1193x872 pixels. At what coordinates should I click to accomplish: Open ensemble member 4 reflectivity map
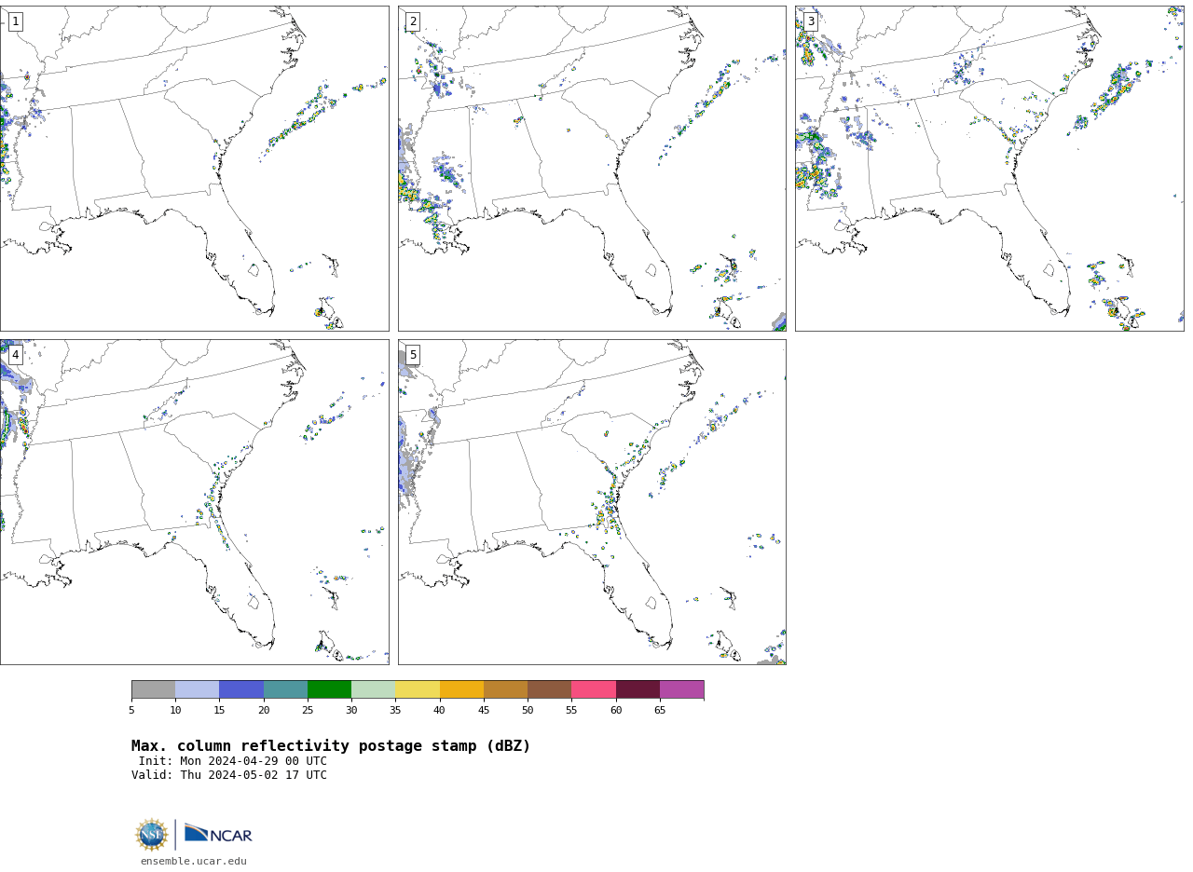pyautogui.click(x=195, y=502)
